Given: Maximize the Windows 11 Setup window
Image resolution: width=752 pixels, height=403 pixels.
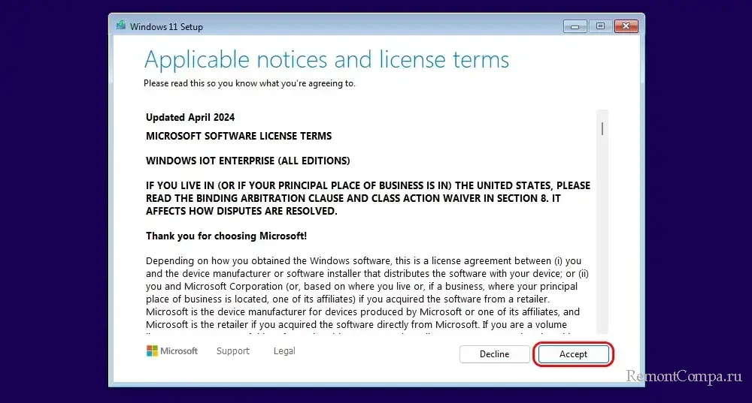Looking at the screenshot, I should [x=600, y=26].
